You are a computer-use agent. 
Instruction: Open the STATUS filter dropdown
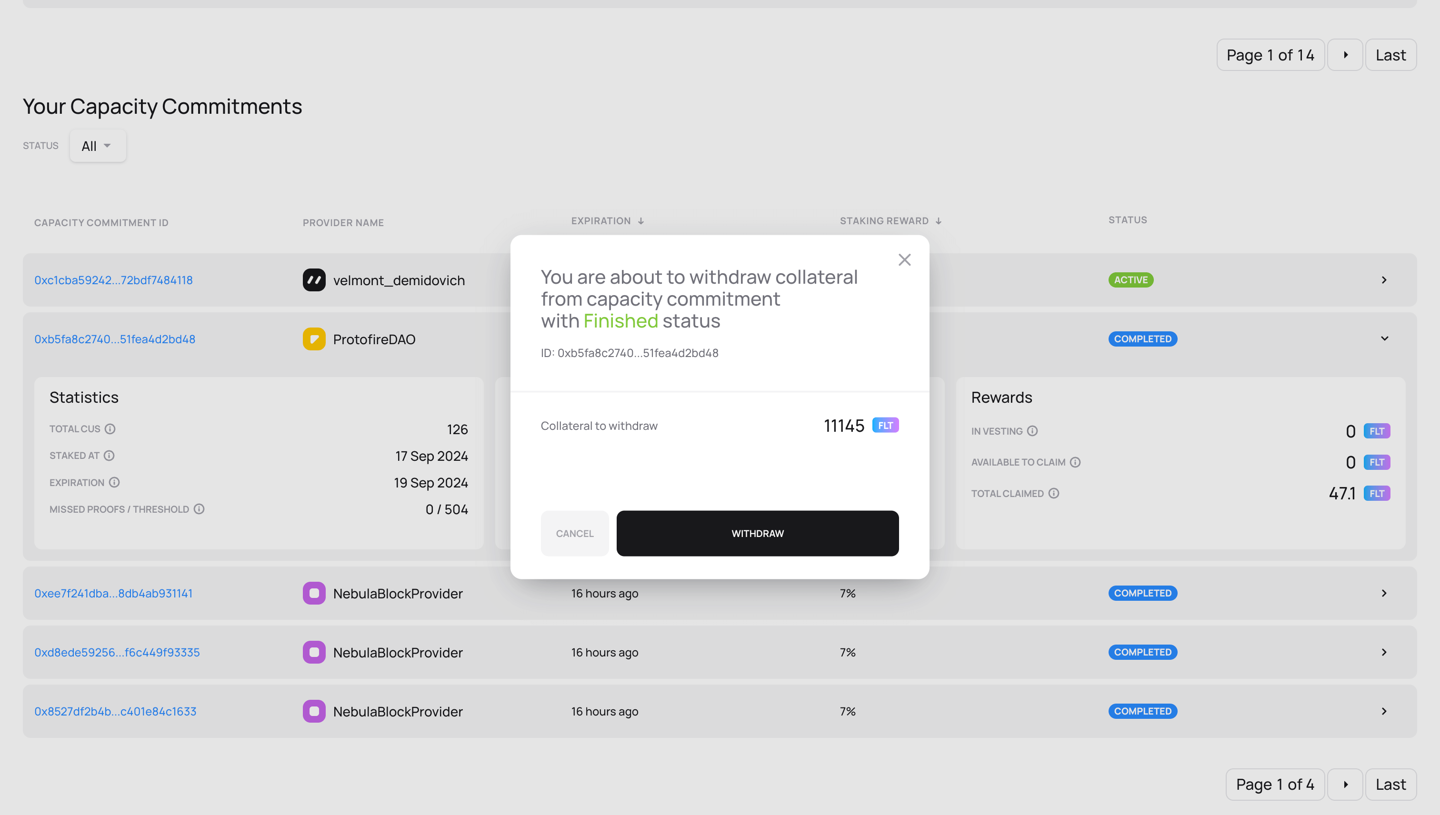pyautogui.click(x=98, y=146)
